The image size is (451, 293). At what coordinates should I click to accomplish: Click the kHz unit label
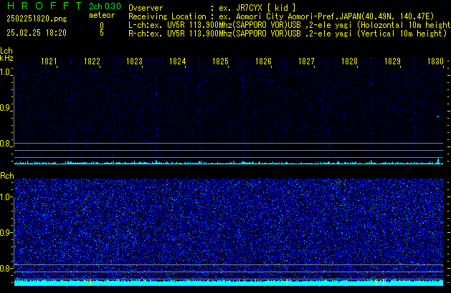pos(6,58)
